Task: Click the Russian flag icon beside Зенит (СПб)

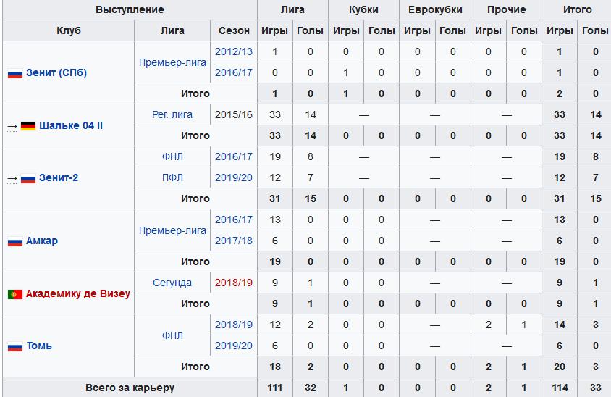Action: click(15, 73)
